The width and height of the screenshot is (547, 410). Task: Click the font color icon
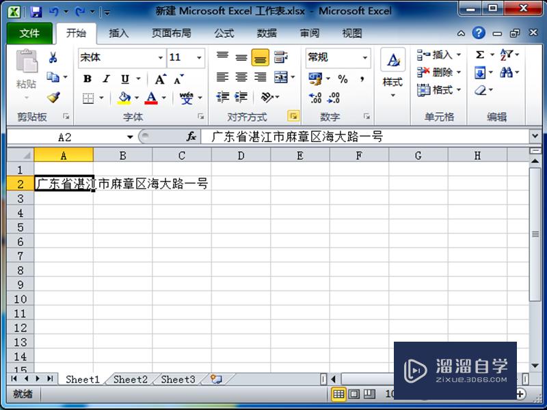click(x=151, y=98)
